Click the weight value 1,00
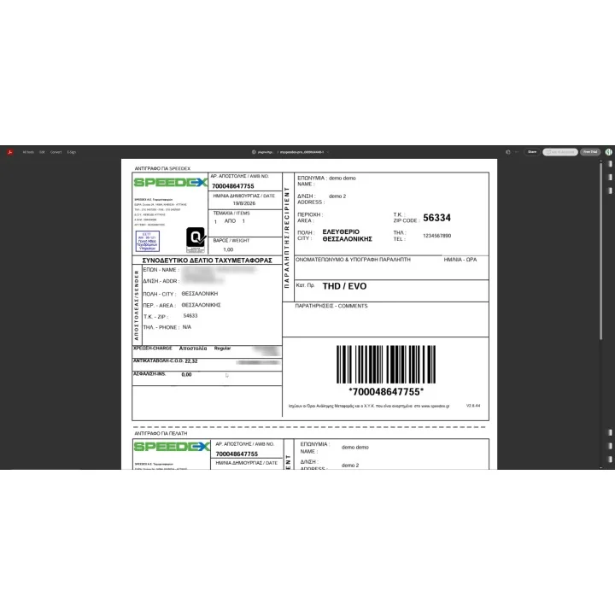The image size is (615, 615). tap(228, 249)
